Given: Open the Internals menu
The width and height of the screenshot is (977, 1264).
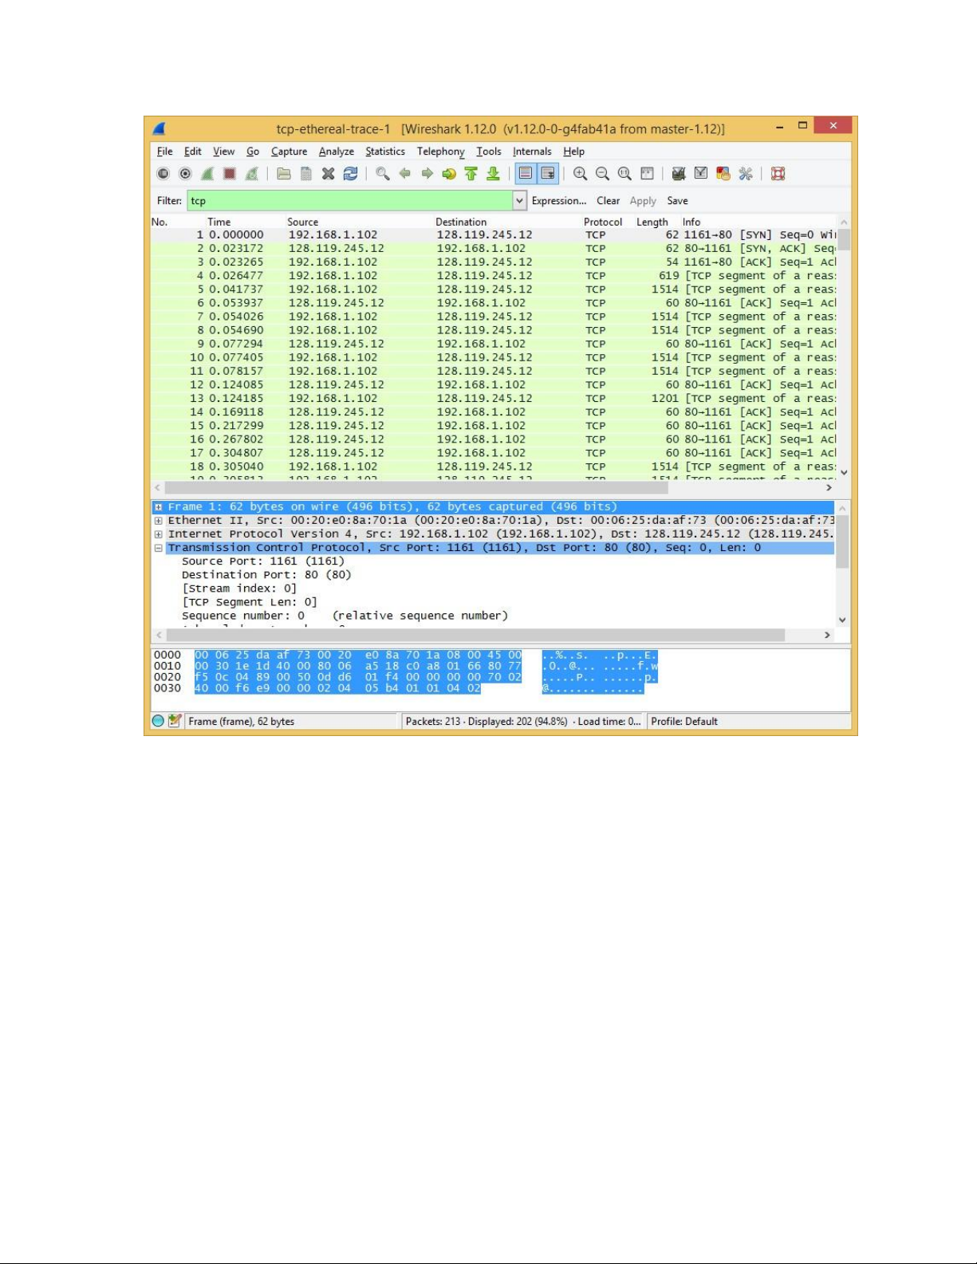Looking at the screenshot, I should click(x=532, y=152).
